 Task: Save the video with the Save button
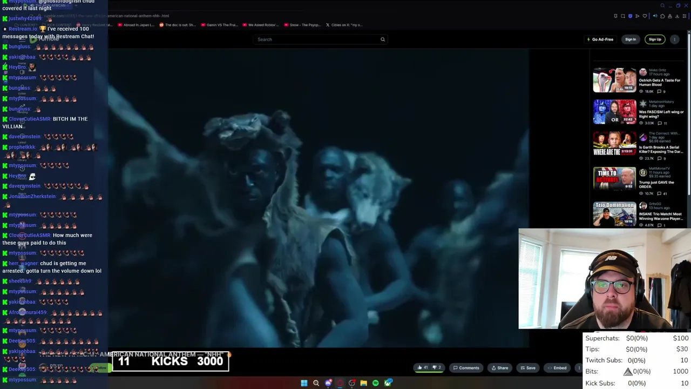pos(528,368)
